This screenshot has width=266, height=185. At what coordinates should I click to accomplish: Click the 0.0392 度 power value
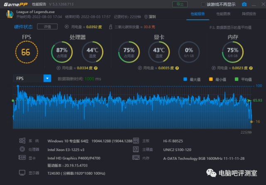tap(94, 27)
